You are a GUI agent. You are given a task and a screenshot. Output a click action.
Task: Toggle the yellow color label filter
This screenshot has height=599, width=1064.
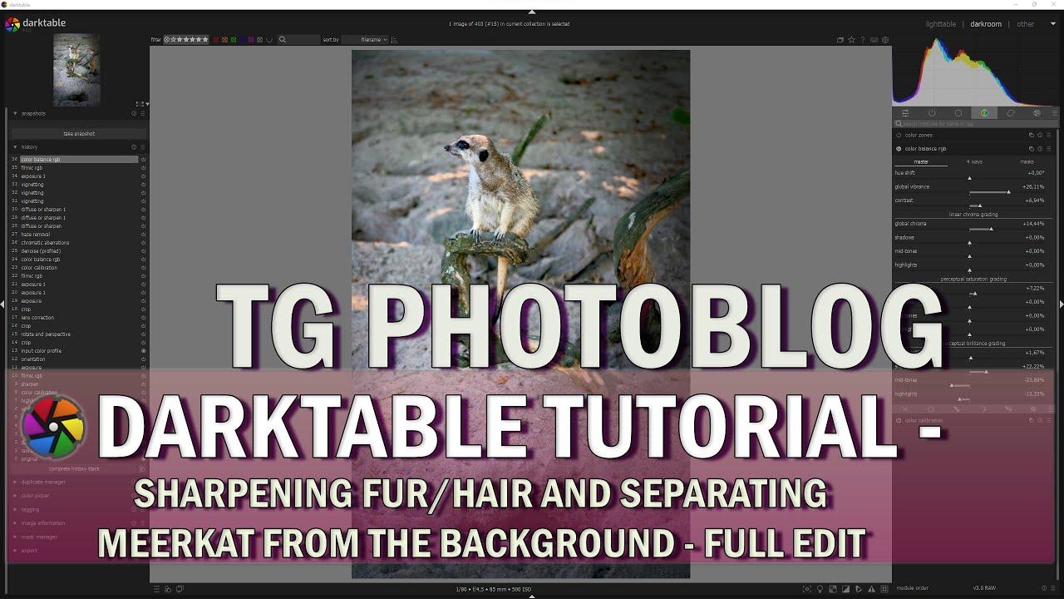pos(225,40)
